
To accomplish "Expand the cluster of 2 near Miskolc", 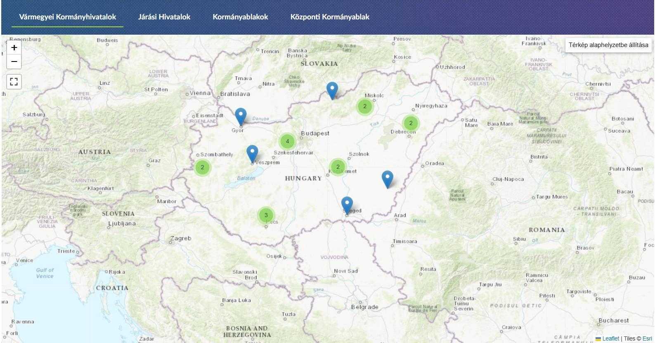I will tap(364, 106).
